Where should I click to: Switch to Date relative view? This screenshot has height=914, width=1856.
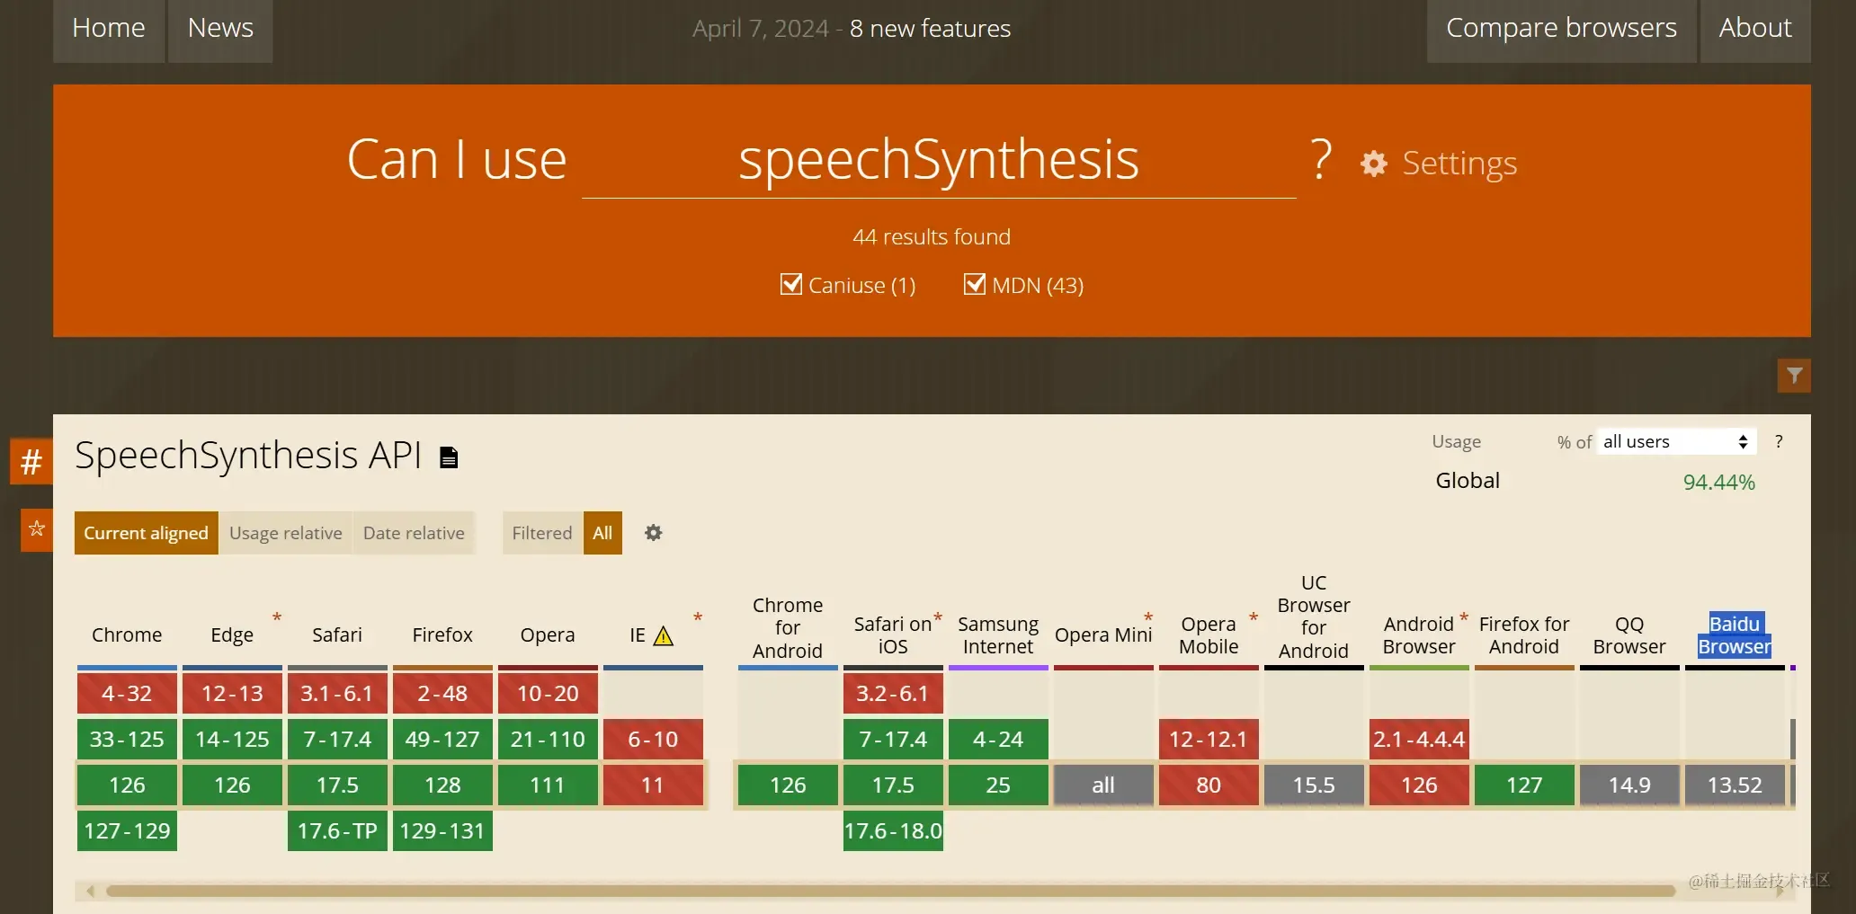coord(414,533)
